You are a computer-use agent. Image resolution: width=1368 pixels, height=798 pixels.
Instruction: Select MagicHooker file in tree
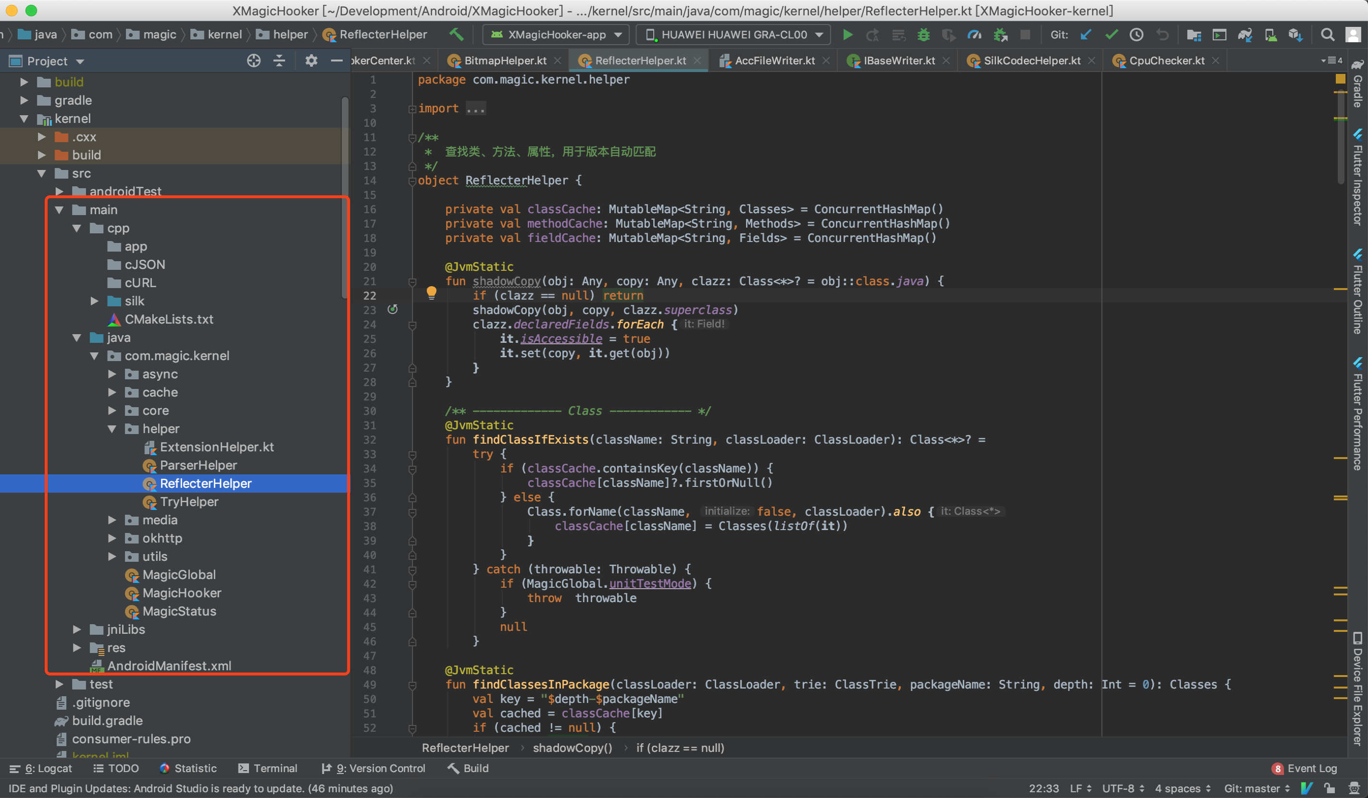tap(181, 593)
